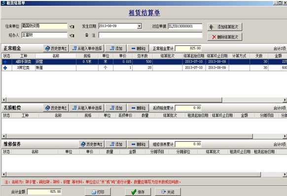Screen dimensions: 287x196
Task: Click the 备注 input field
Action: coord(150,35)
